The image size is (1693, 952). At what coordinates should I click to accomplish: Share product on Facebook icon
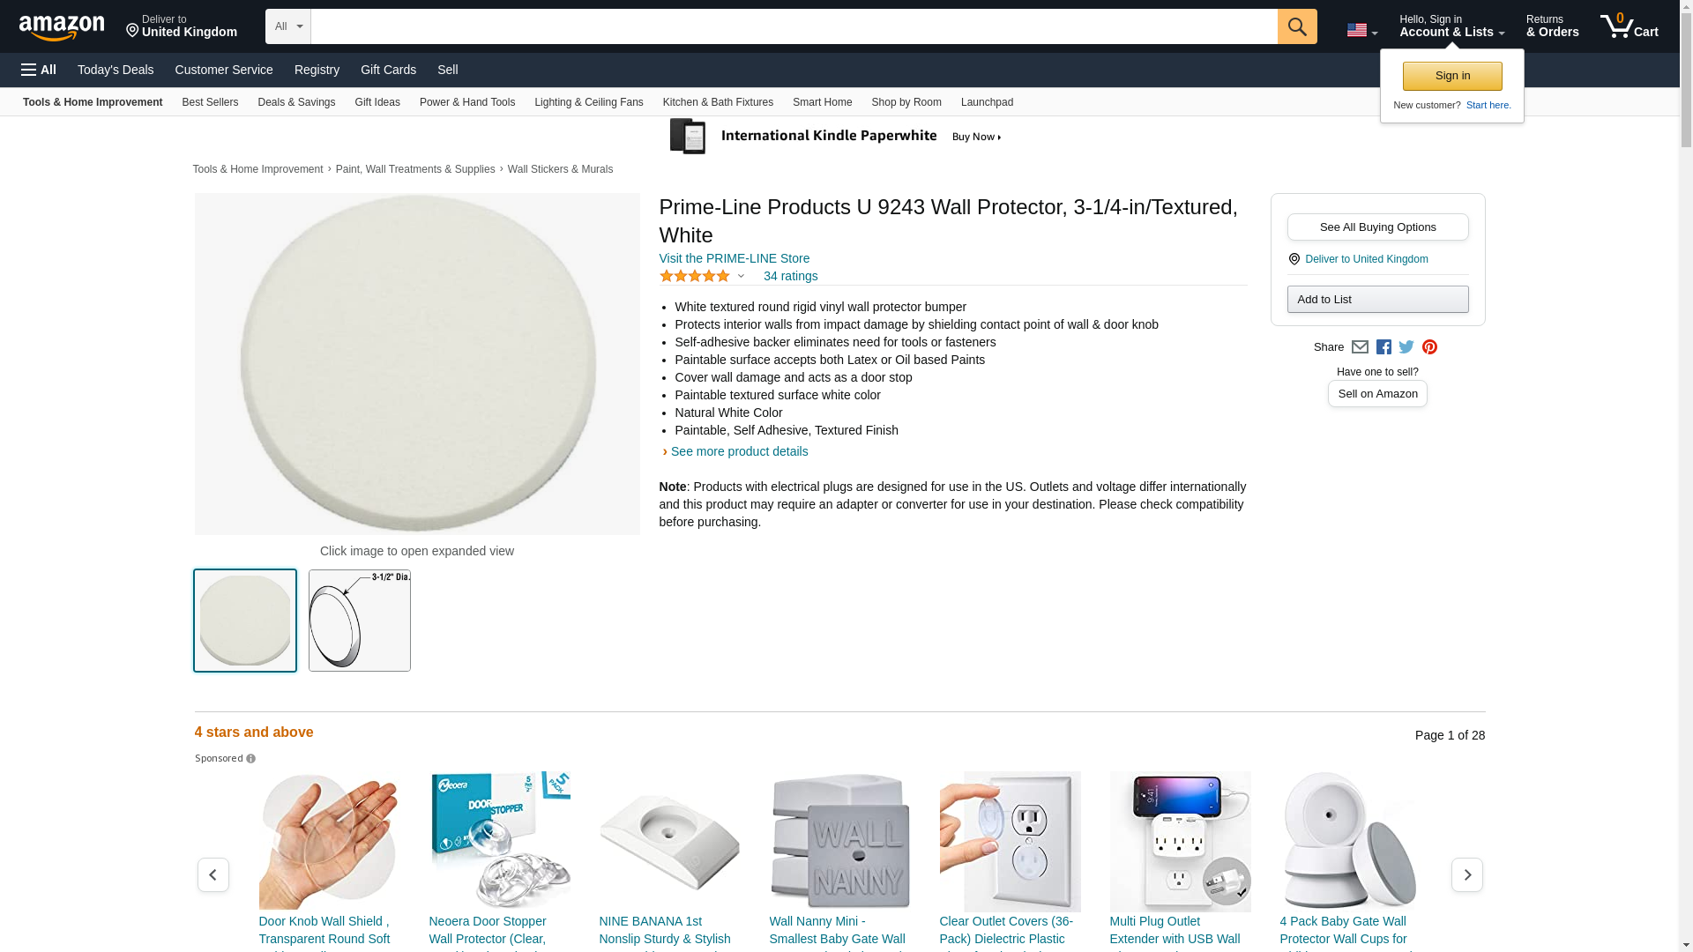(1383, 347)
